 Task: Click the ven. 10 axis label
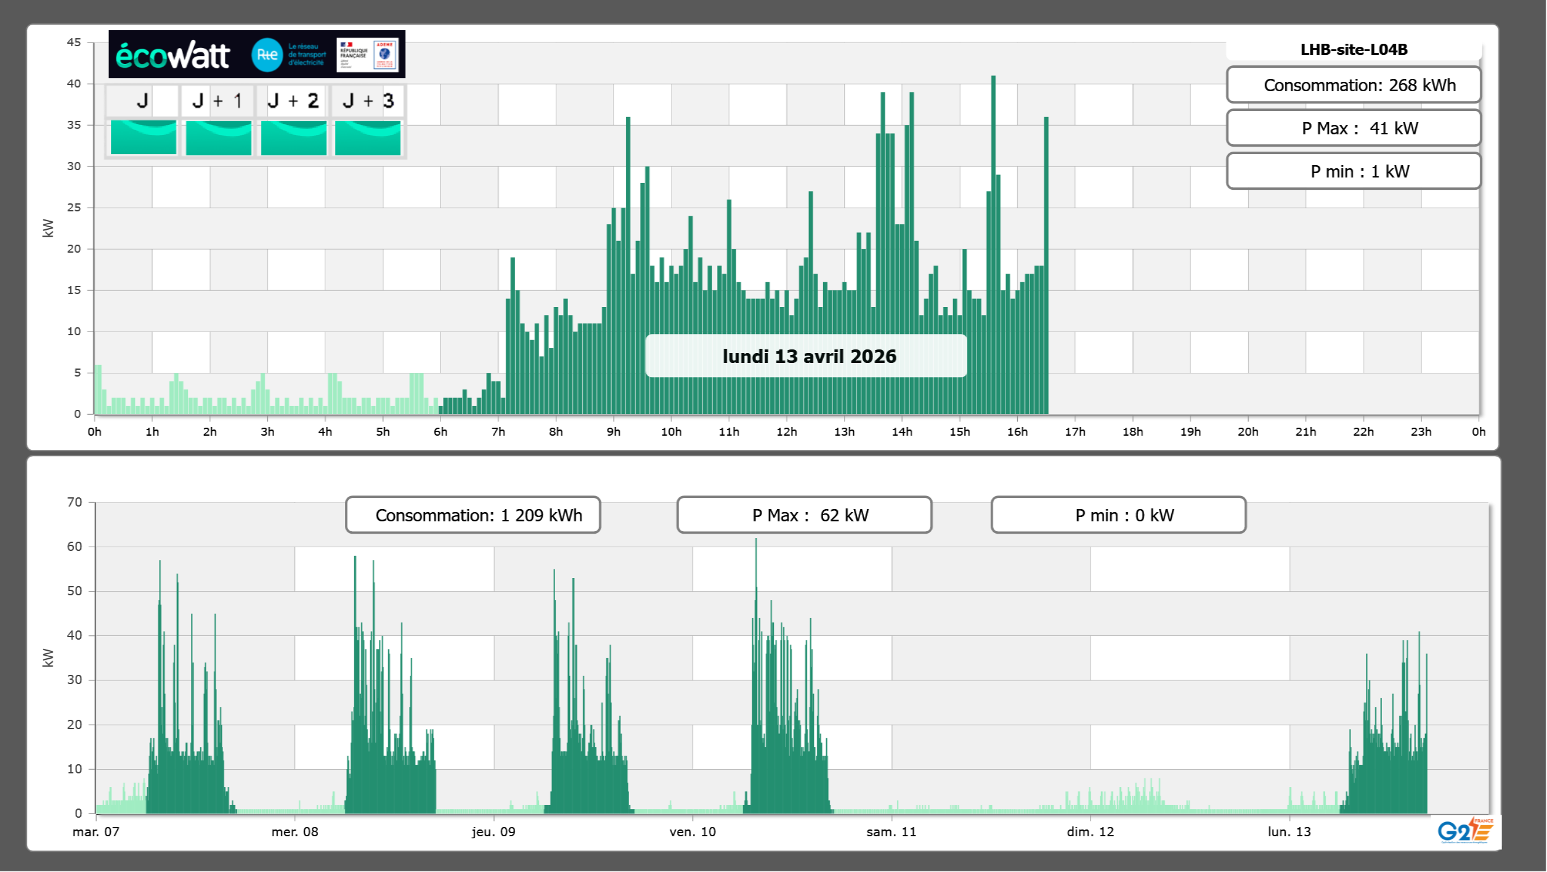pos(692,832)
